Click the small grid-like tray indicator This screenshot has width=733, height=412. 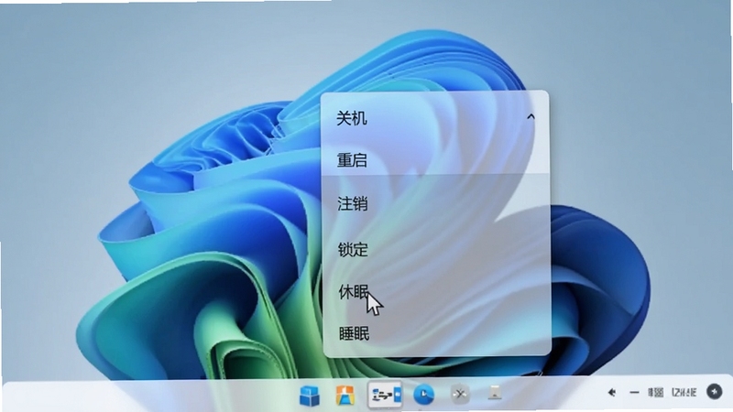656,393
